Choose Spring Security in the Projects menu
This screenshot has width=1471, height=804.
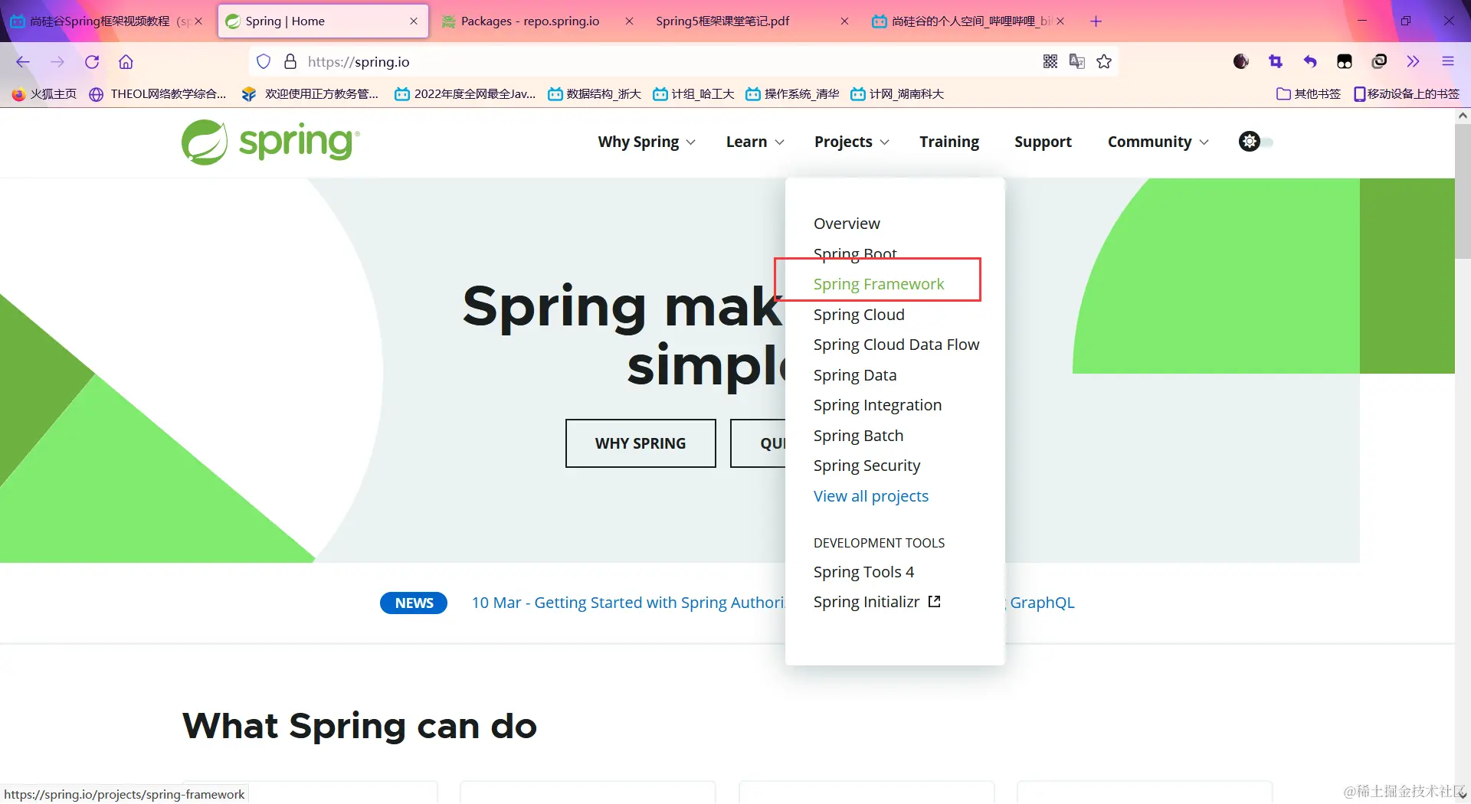(867, 466)
